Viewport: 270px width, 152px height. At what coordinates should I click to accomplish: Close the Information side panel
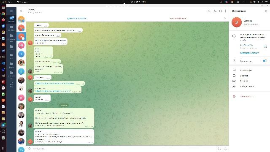click(x=266, y=11)
